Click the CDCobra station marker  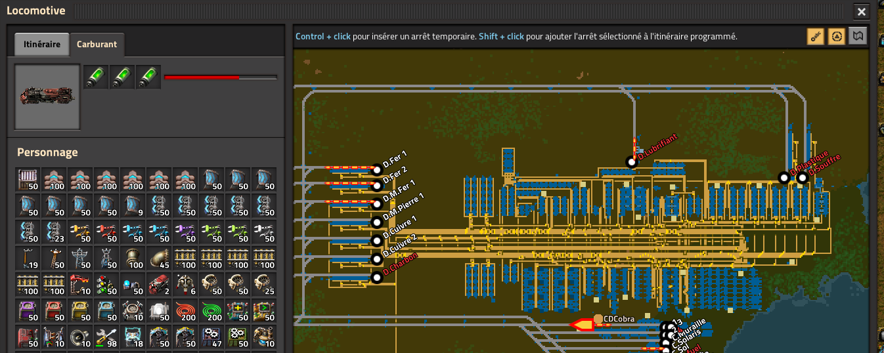click(x=598, y=319)
